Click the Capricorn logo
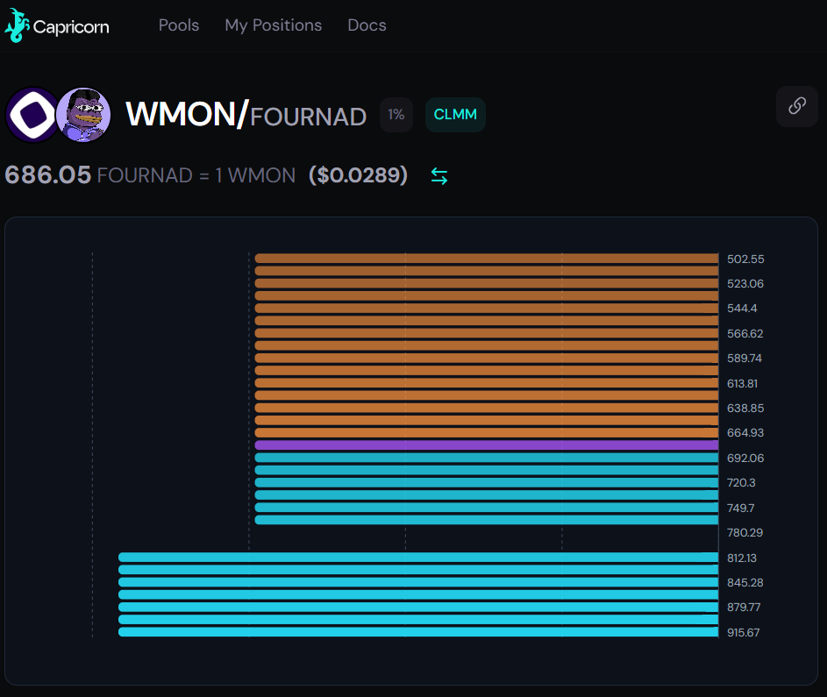Screen dimensions: 827x697 (56, 25)
